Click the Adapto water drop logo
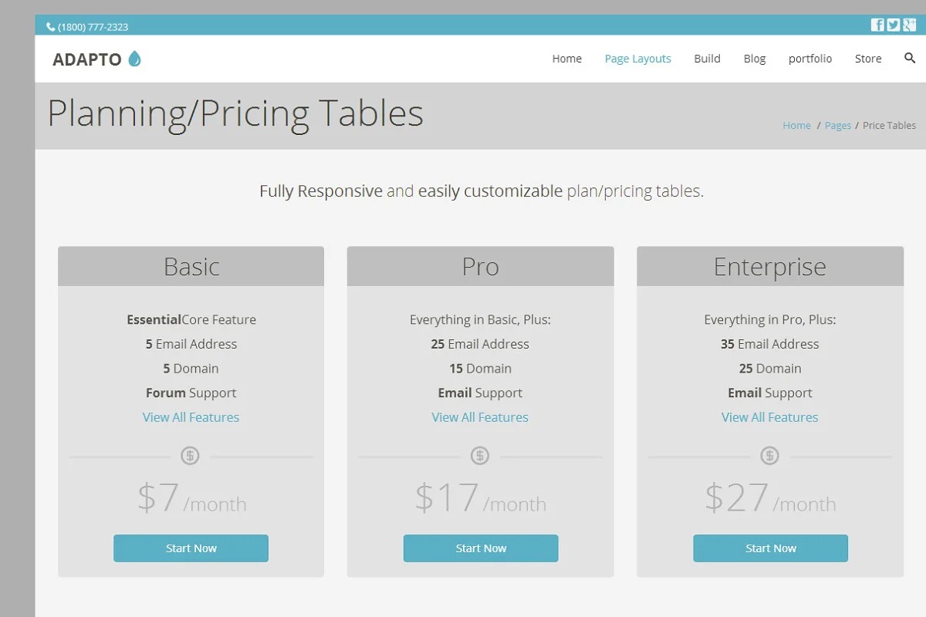This screenshot has height=617, width=926. click(x=135, y=59)
